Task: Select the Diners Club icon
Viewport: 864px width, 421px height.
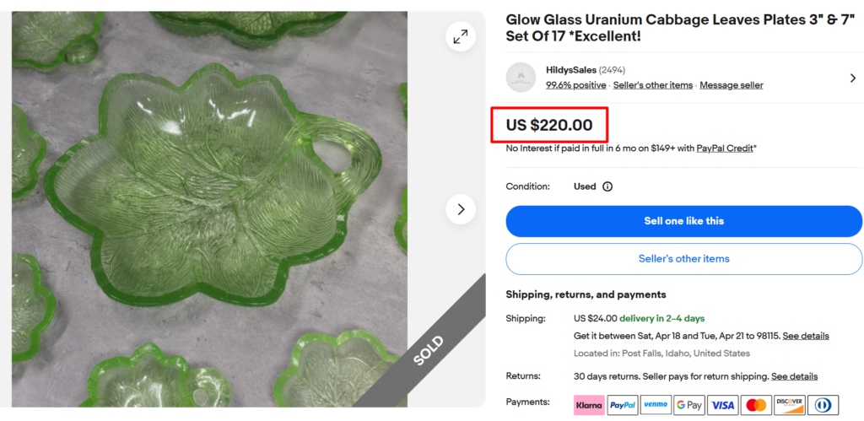Action: pyautogui.click(x=823, y=405)
